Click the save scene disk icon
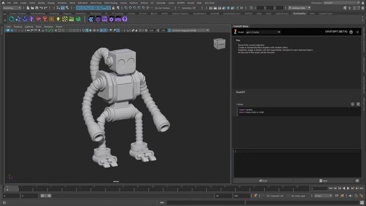Image resolution: width=366 pixels, height=206 pixels. pos(37,8)
